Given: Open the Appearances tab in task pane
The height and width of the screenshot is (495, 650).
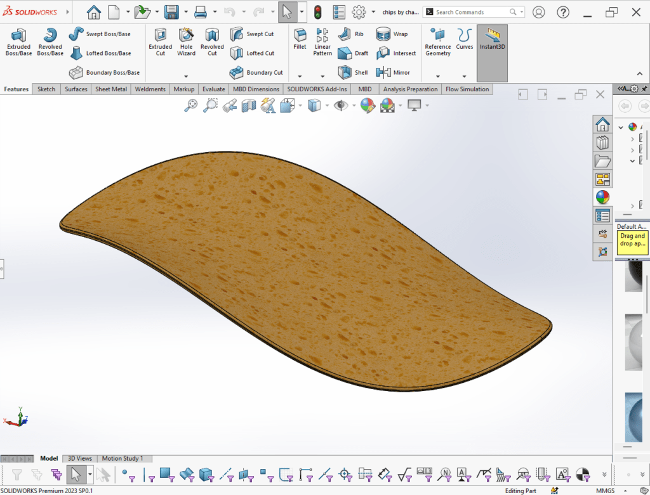Looking at the screenshot, I should pyautogui.click(x=602, y=197).
